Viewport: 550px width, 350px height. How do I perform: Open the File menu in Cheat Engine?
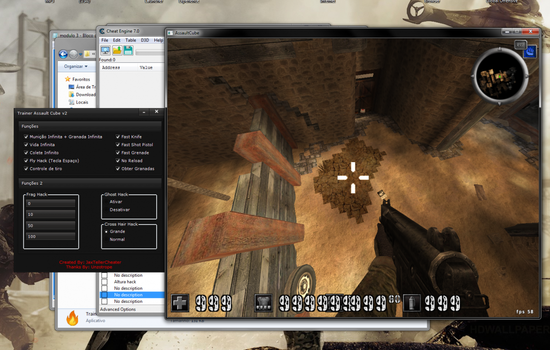click(x=105, y=40)
